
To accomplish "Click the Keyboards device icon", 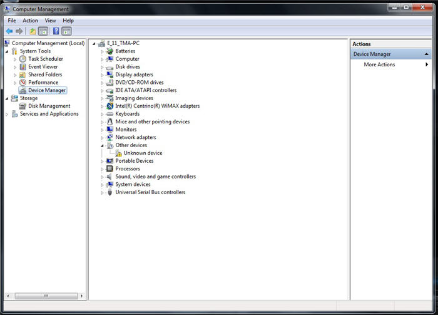I will [x=110, y=114].
